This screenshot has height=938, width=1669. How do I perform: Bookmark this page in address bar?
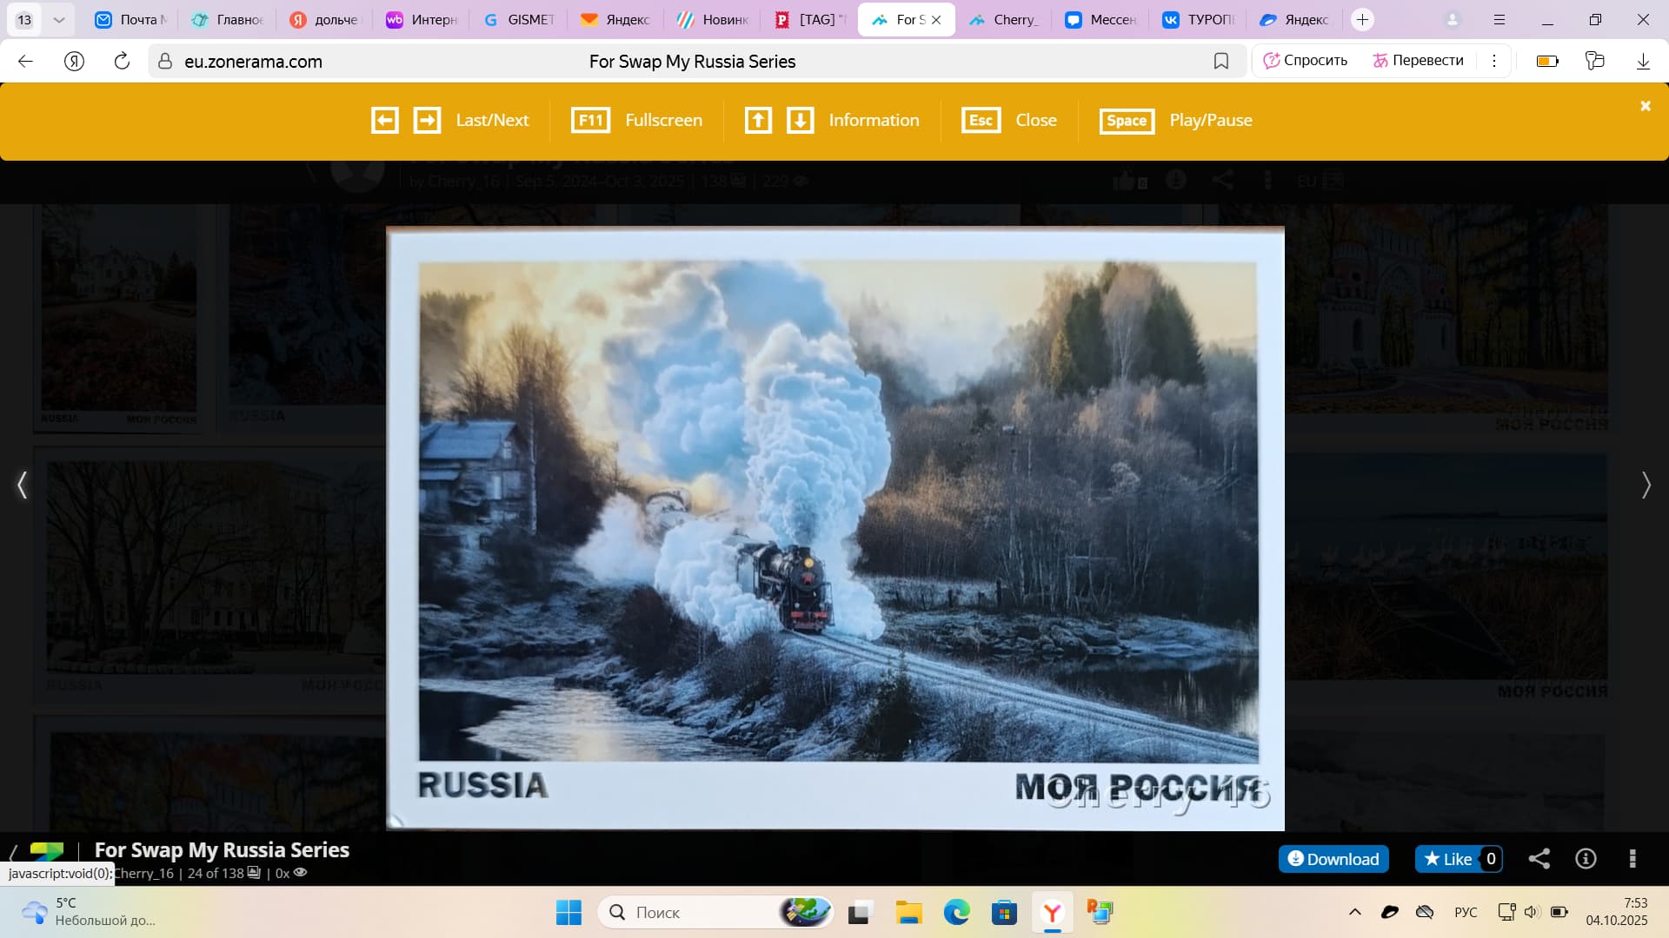click(1220, 61)
